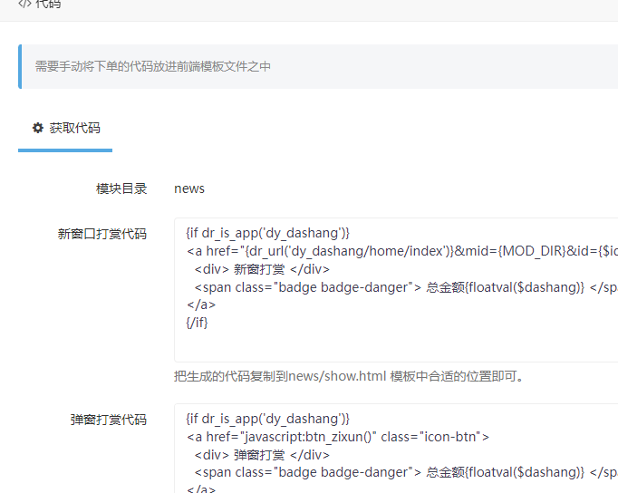This screenshot has width=618, height=493.
Task: Click the code icon beside 代码 heading
Action: click(x=24, y=4)
